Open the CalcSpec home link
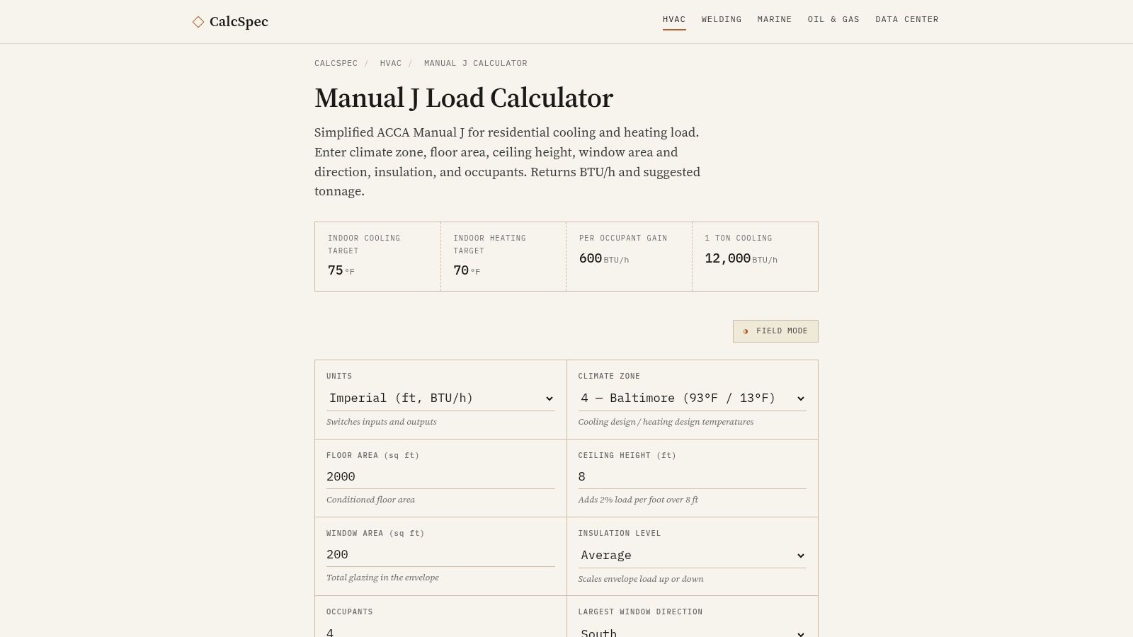The height and width of the screenshot is (637, 1133). [230, 22]
